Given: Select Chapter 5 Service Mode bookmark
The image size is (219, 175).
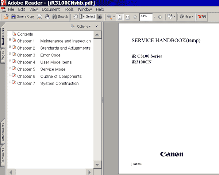Looking at the screenshot, I should [41, 69].
